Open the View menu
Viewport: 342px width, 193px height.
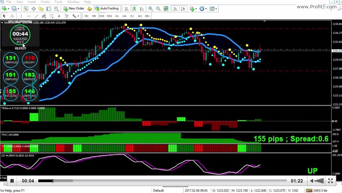20,2
